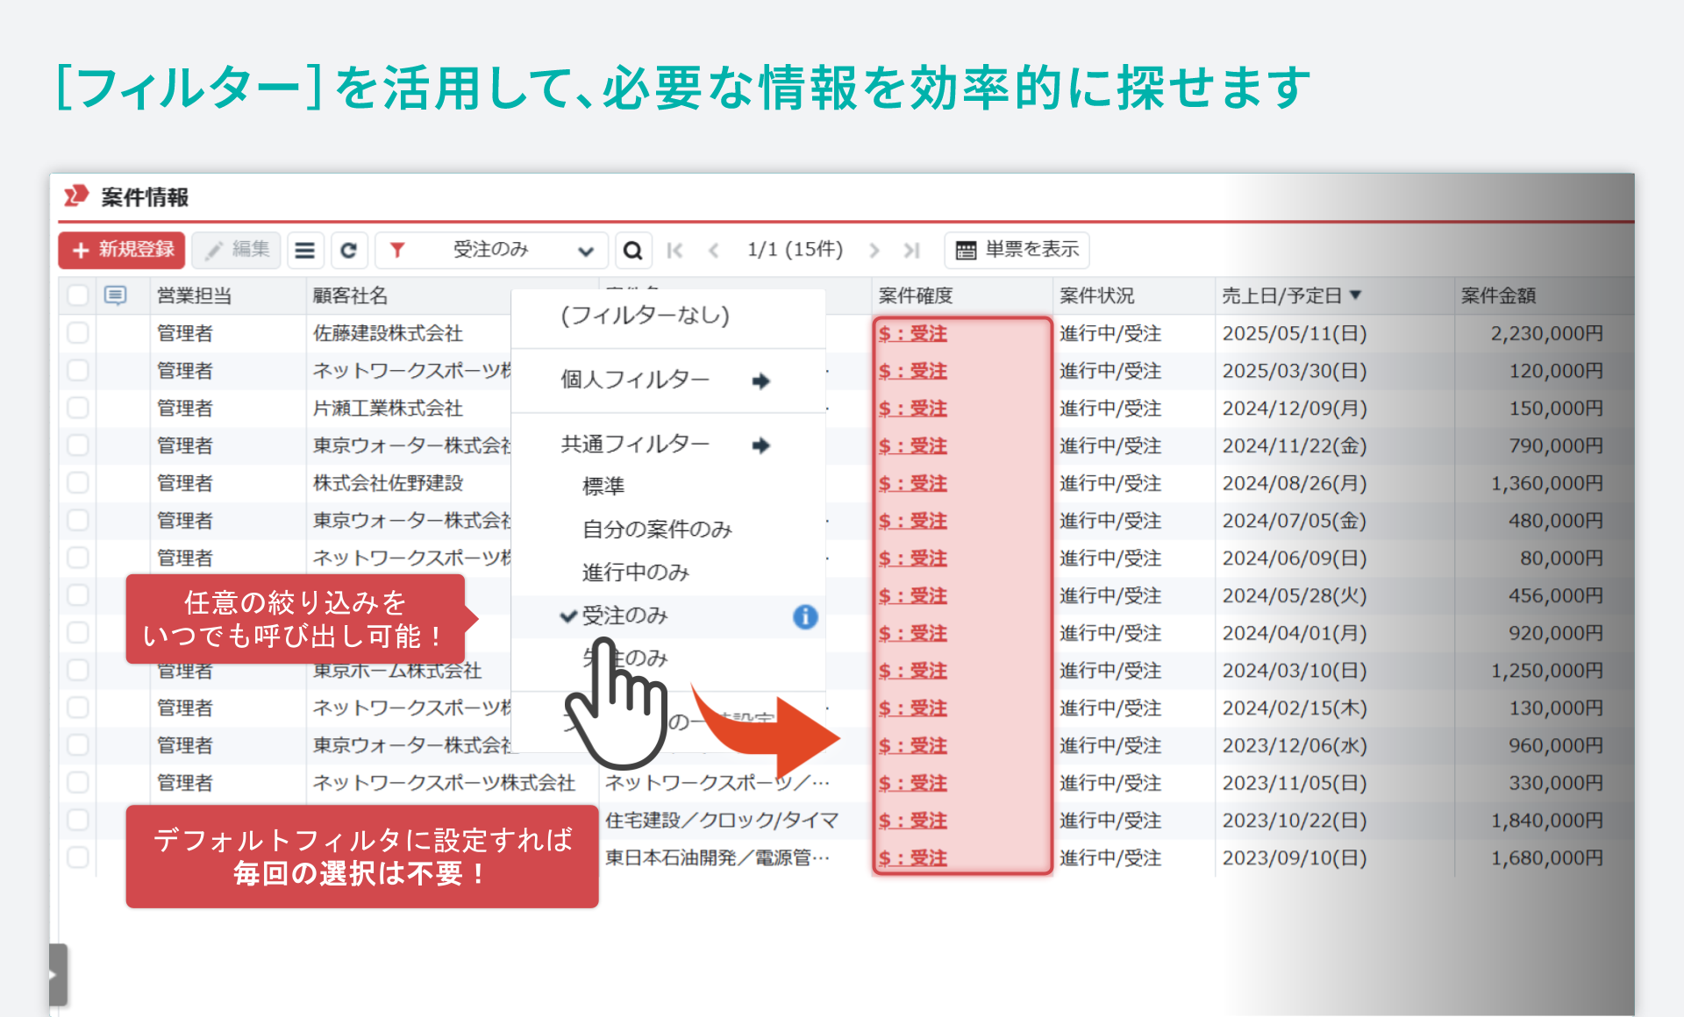
Task: Choose 自分の案件のみ in the filter menu
Action: (x=656, y=529)
